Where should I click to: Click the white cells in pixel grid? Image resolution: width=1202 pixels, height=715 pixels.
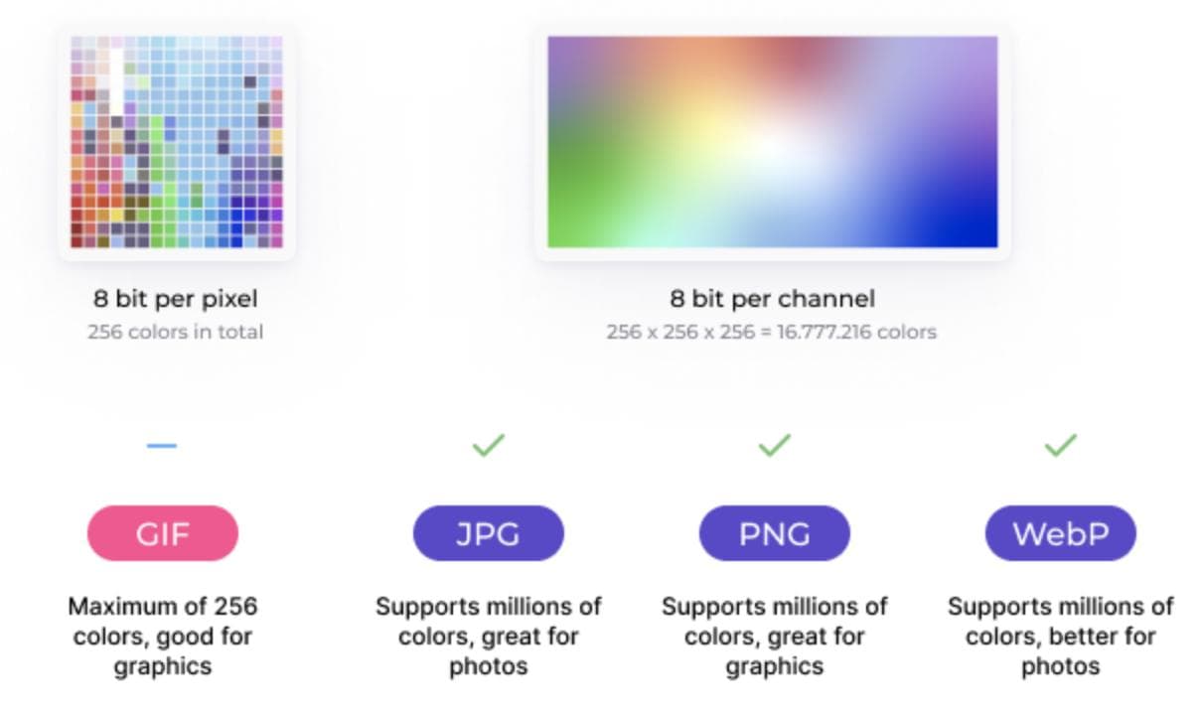117,82
